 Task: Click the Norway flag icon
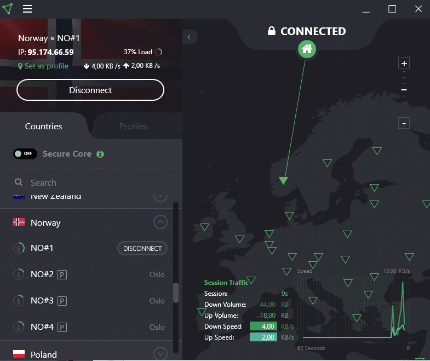coord(19,222)
